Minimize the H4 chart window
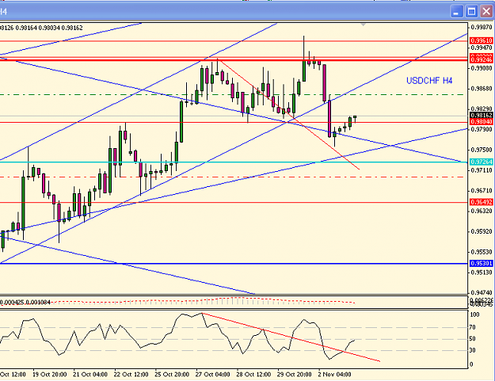This screenshot has width=495, height=381. click(x=456, y=12)
